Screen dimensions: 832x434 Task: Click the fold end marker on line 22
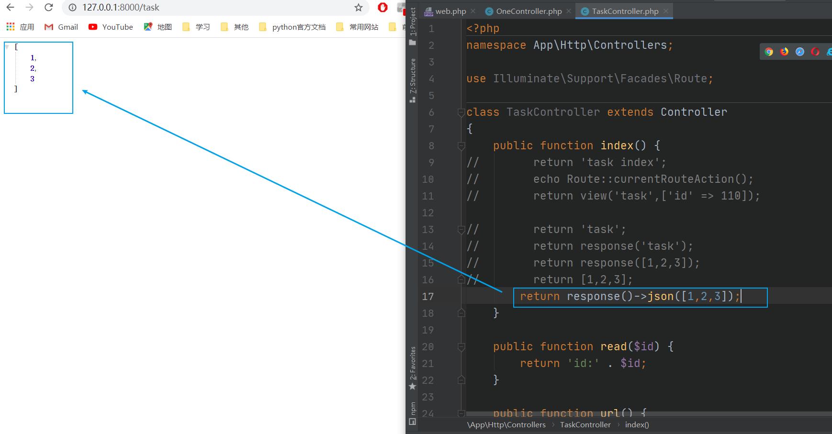[x=461, y=380]
